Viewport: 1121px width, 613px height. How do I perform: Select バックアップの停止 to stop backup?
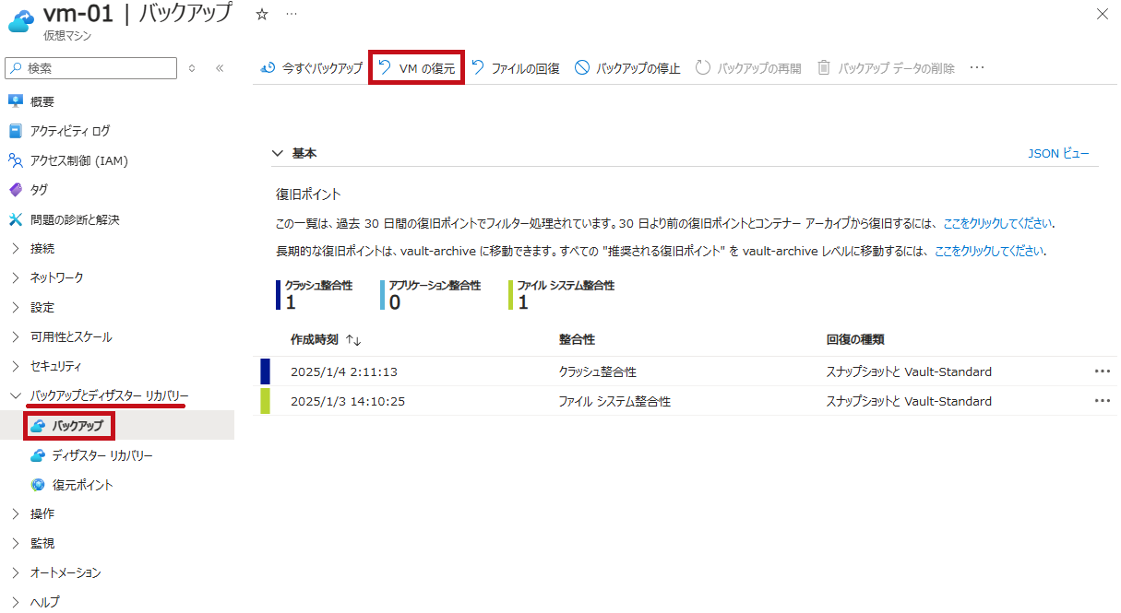click(627, 68)
